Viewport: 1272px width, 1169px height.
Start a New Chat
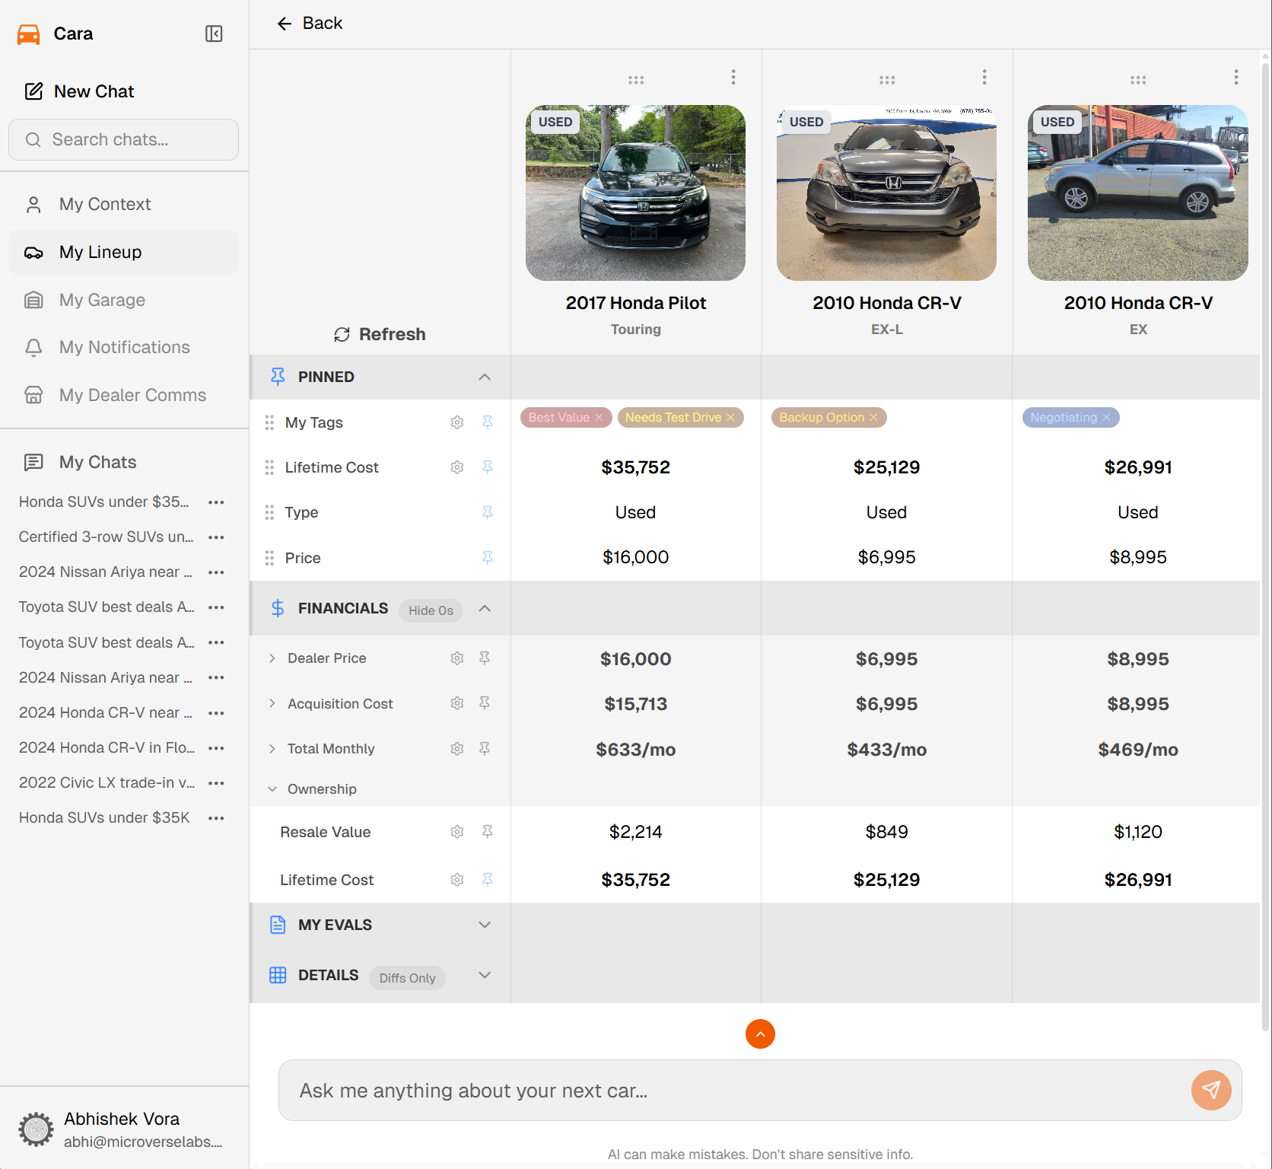79,91
